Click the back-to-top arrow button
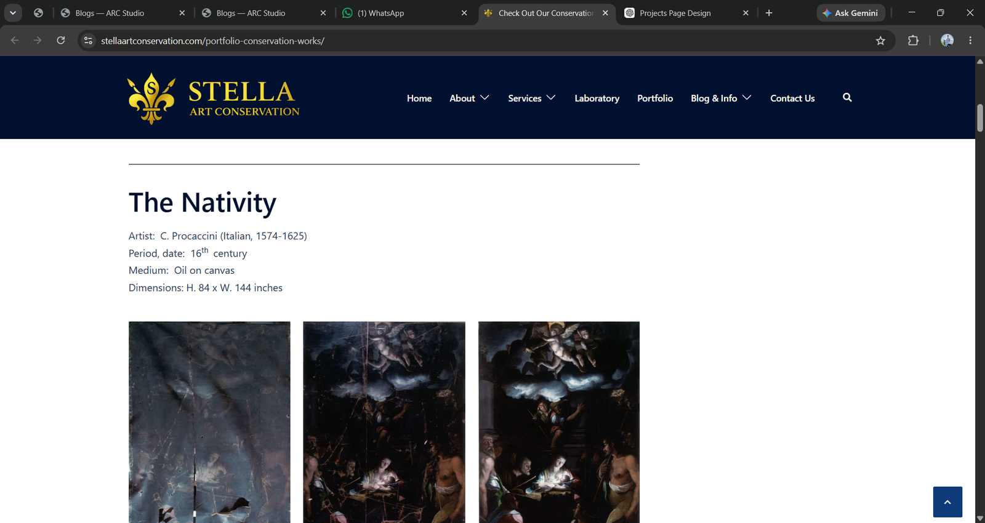This screenshot has height=523, width=985. [x=947, y=502]
